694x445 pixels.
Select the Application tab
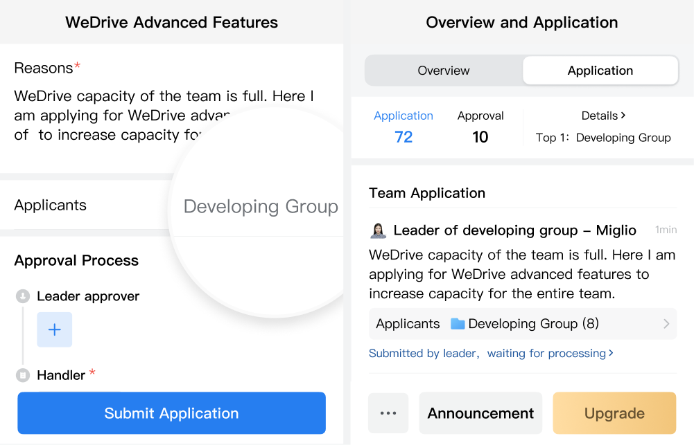pos(600,71)
